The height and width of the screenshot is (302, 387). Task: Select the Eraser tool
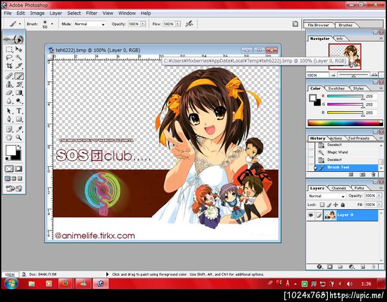pos(9,93)
